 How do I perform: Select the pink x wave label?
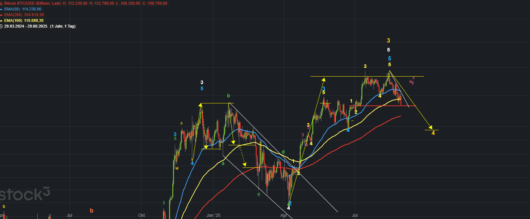tap(414, 77)
